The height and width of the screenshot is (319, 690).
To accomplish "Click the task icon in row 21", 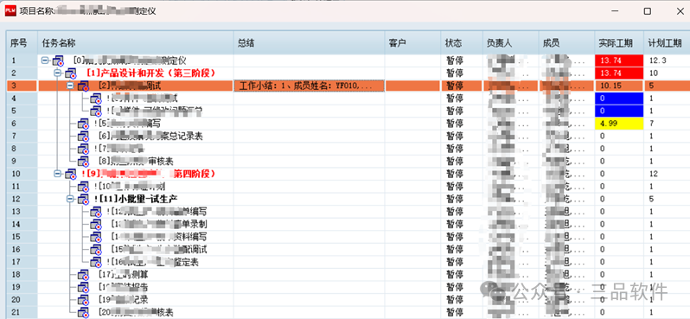I will coord(83,312).
